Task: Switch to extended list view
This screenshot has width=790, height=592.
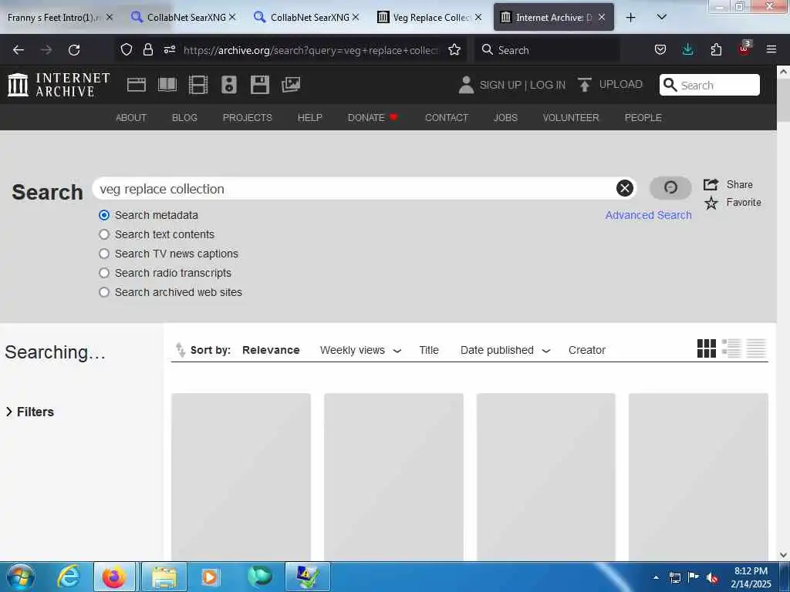Action: 731,348
